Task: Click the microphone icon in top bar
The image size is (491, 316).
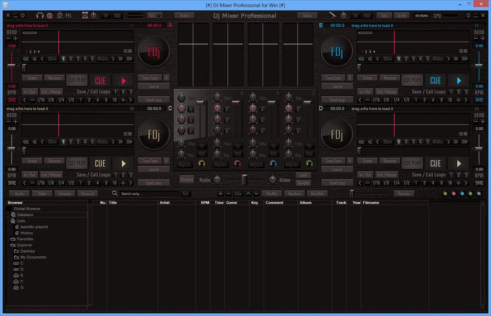Action: [332, 15]
